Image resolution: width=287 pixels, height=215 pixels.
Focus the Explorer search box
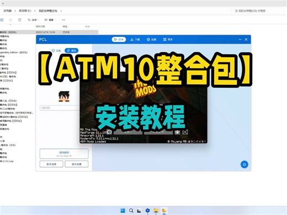click(259, 11)
